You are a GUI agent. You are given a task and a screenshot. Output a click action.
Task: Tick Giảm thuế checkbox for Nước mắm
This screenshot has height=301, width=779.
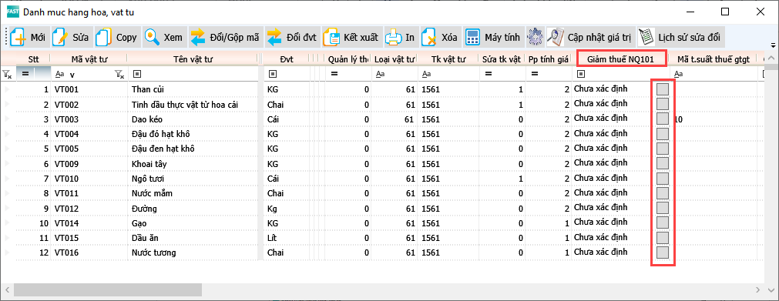663,192
